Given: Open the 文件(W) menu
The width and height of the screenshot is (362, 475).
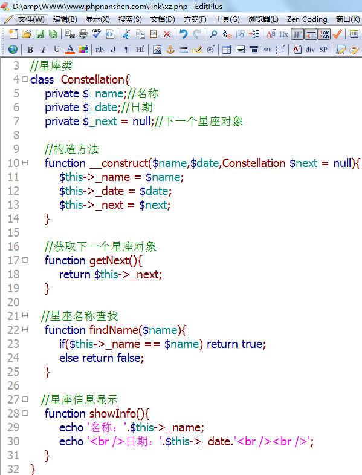Looking at the screenshot, I should click(x=31, y=19).
